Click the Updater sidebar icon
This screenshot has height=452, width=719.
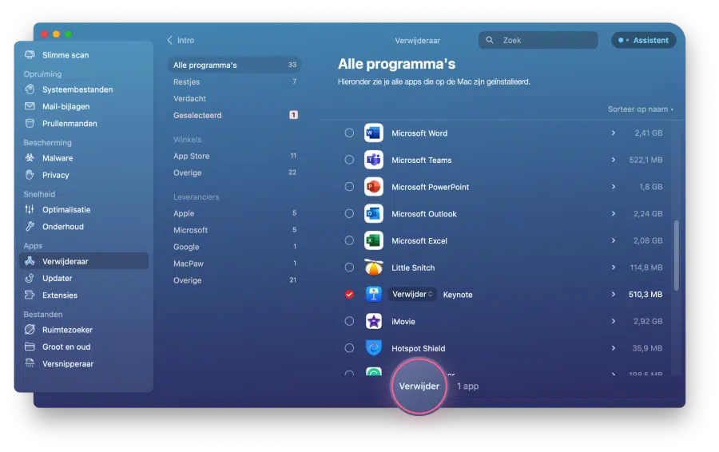click(30, 278)
